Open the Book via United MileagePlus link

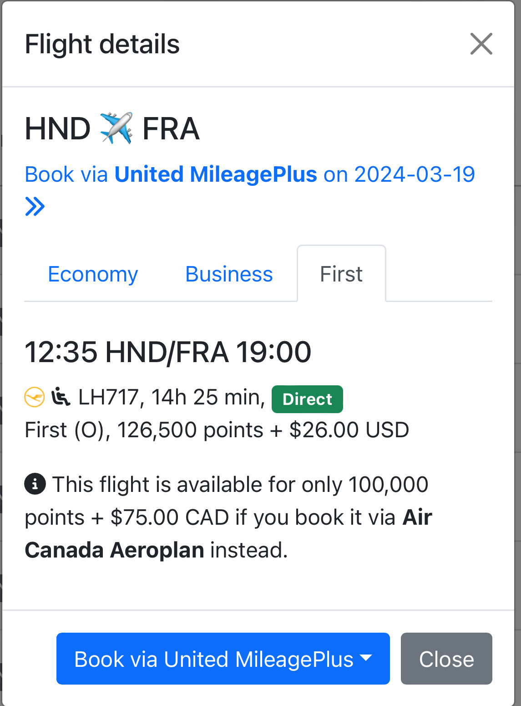249,174
